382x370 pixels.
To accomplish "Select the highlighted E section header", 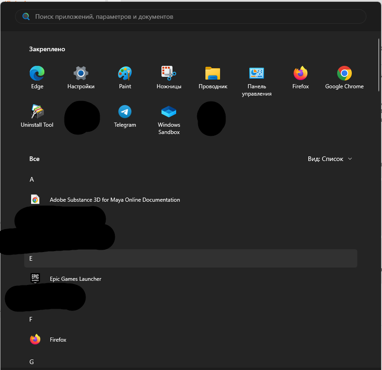I will coord(191,258).
